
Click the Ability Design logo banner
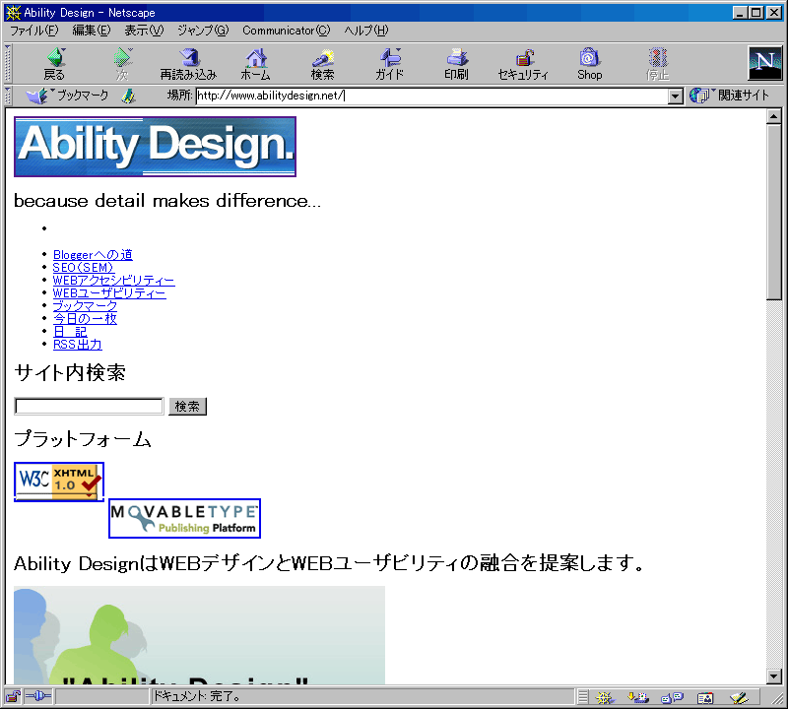[155, 147]
